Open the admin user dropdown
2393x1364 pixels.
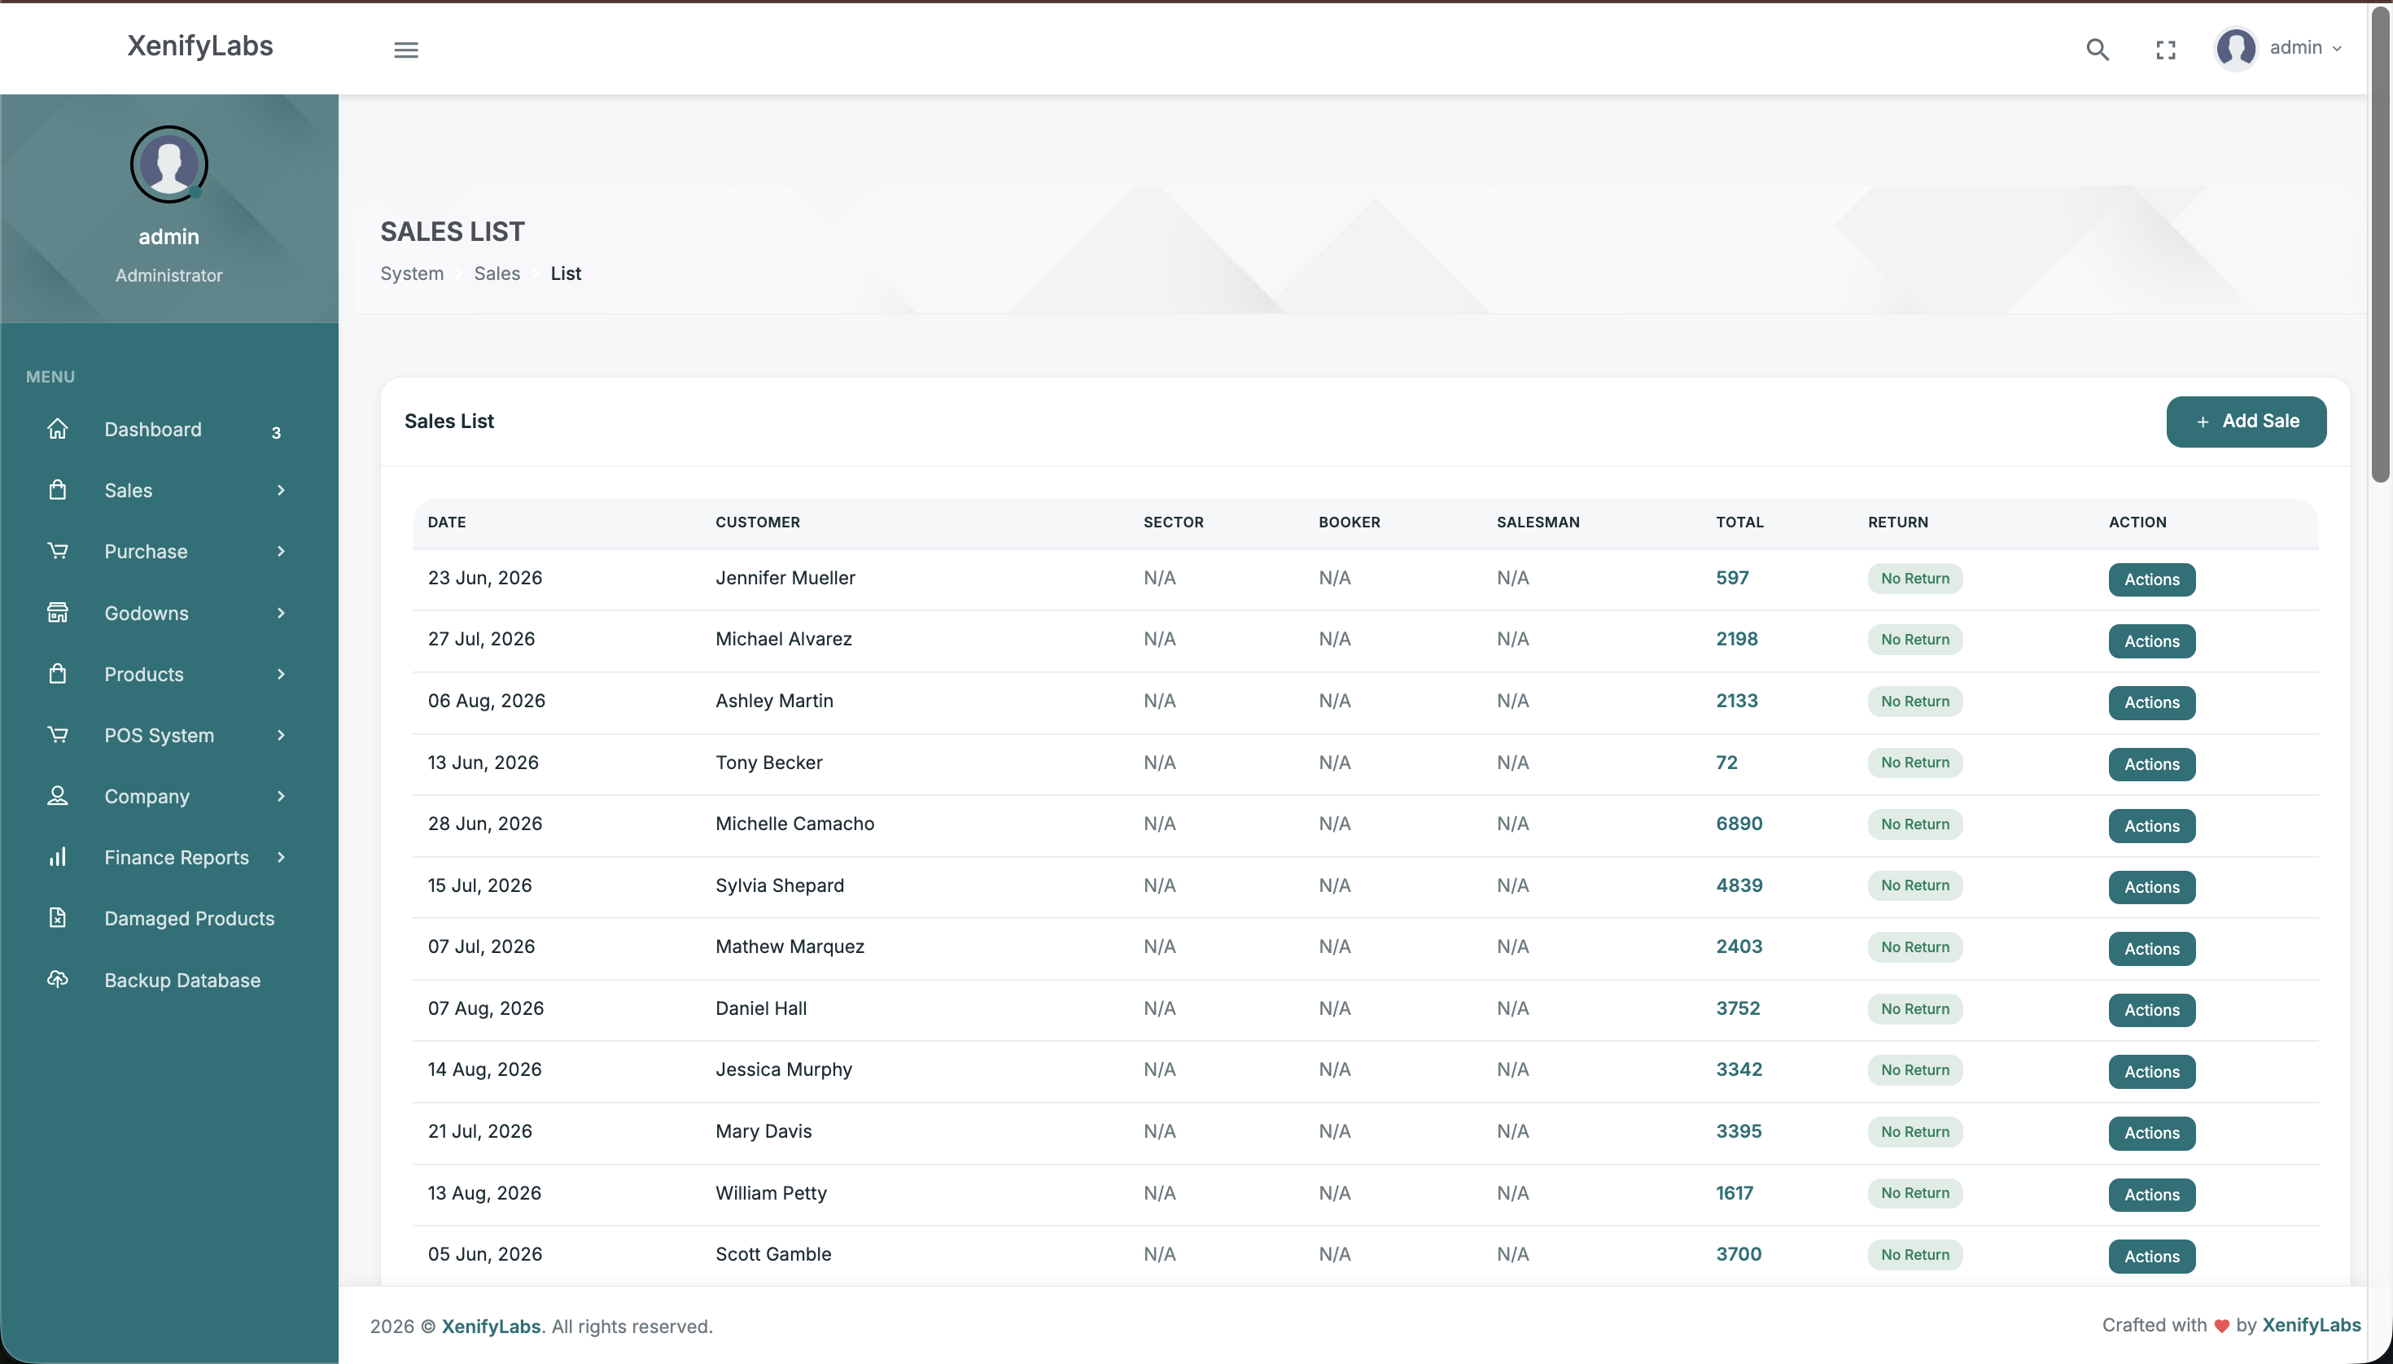(x=2277, y=48)
